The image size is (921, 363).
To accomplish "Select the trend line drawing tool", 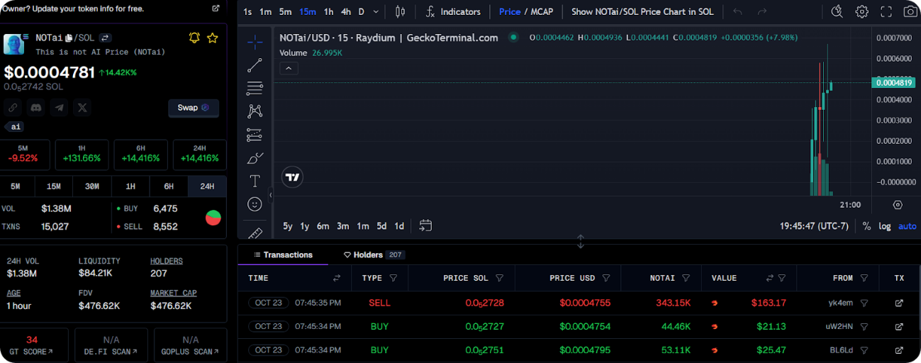I will (255, 65).
